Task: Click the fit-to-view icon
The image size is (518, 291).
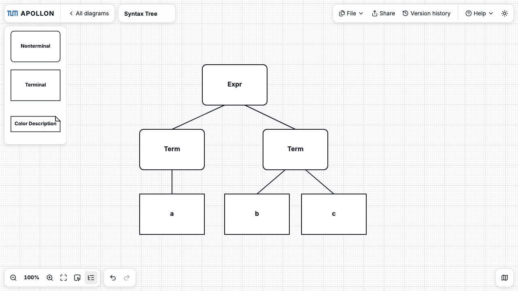Action: point(64,278)
